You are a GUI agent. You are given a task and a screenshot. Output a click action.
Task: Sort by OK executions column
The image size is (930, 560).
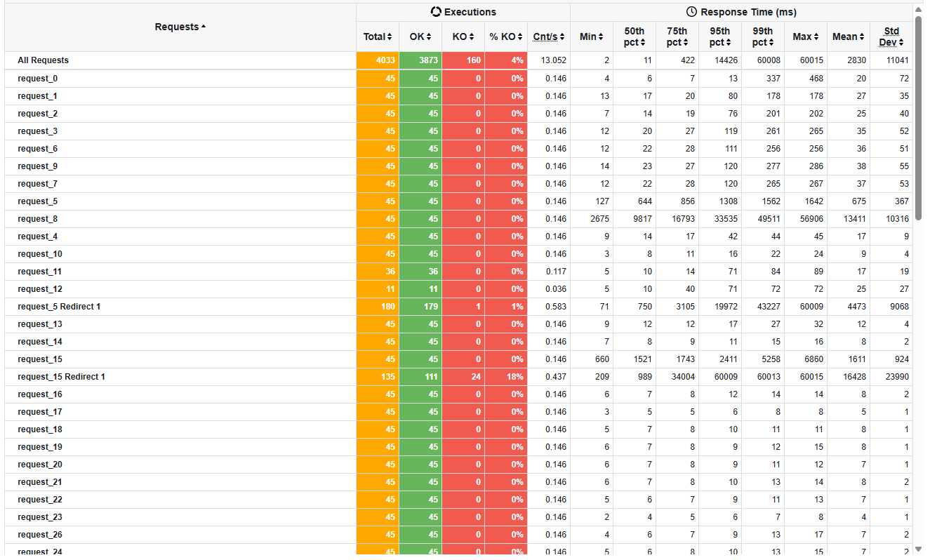420,36
